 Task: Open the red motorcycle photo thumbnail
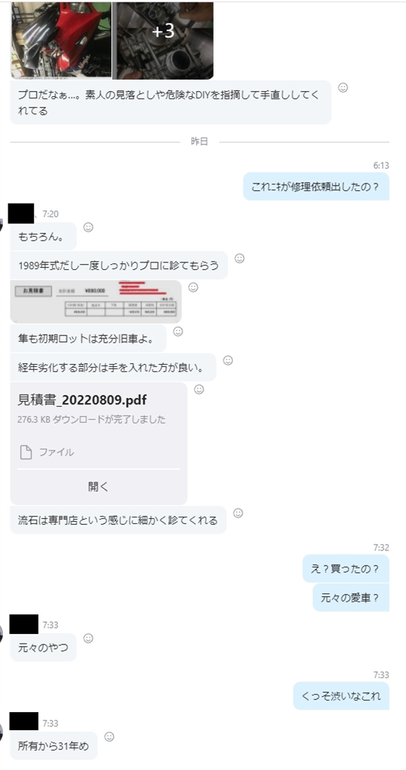[62, 41]
